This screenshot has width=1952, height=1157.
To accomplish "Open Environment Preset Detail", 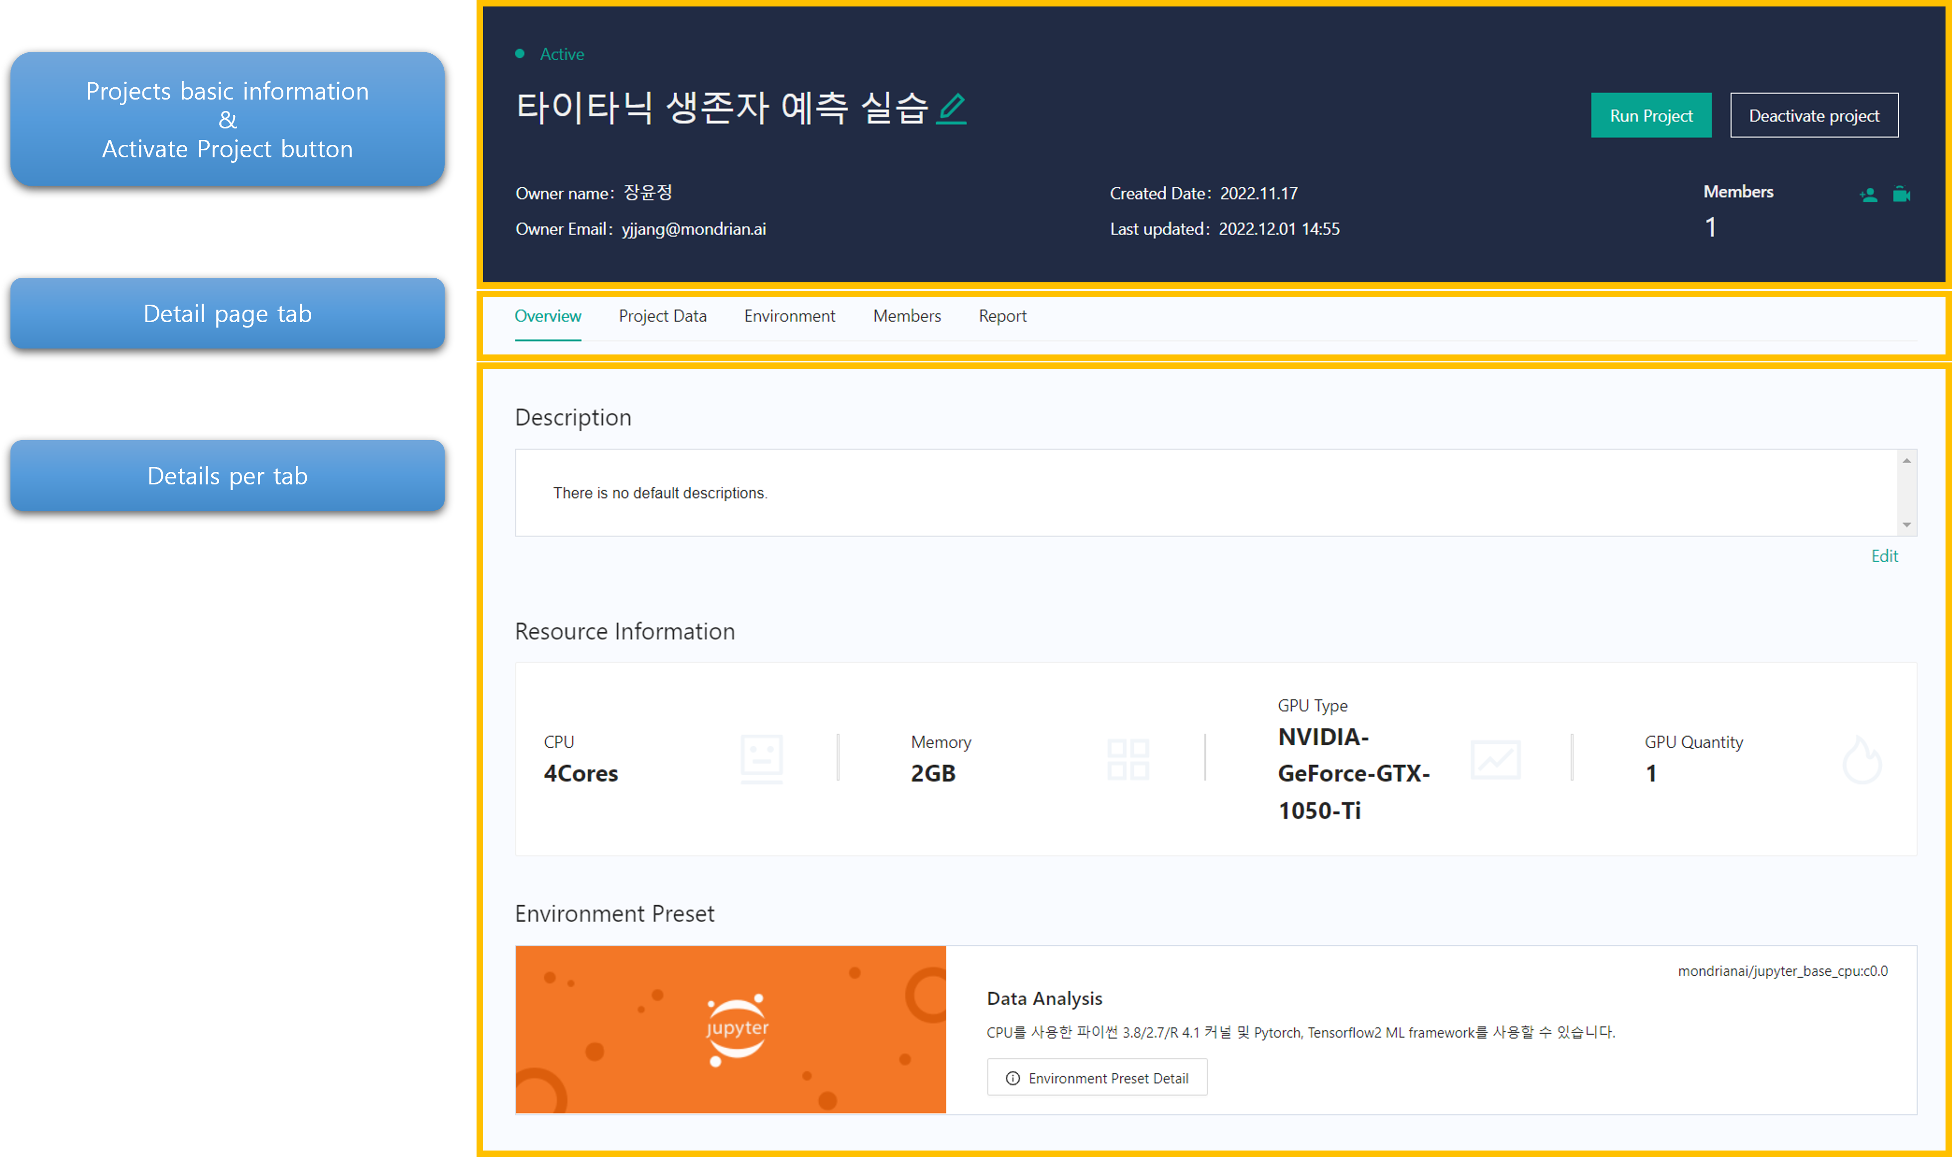I will point(1098,1077).
